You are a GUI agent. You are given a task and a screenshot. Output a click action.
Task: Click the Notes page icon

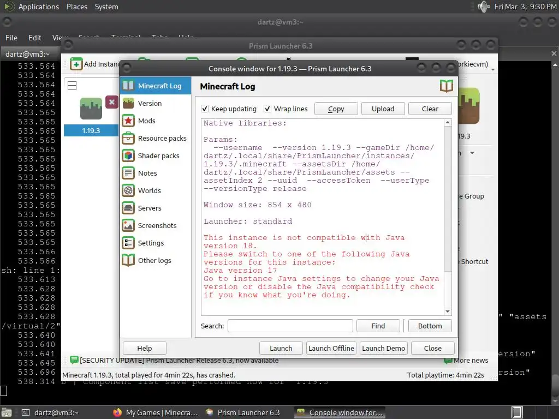[128, 173]
